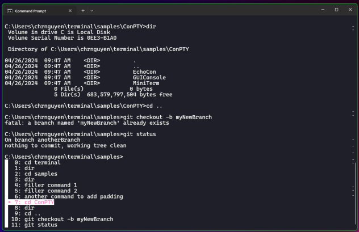Minimize the terminal window

tap(322, 10)
